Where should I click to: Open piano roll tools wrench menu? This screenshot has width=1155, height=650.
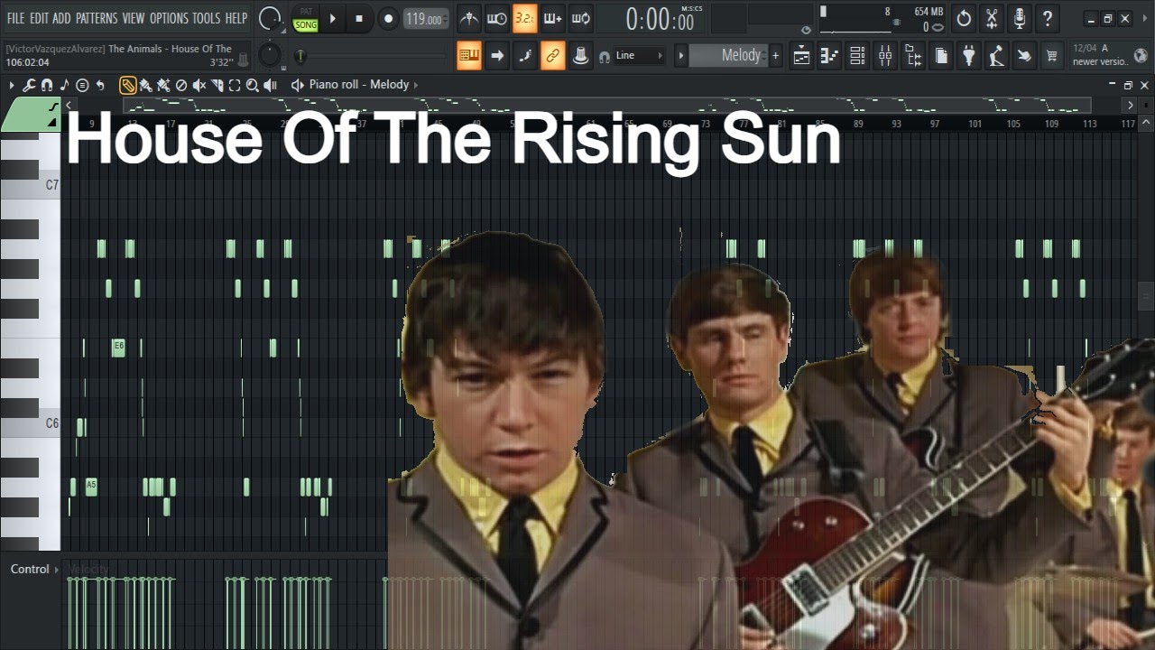(29, 85)
